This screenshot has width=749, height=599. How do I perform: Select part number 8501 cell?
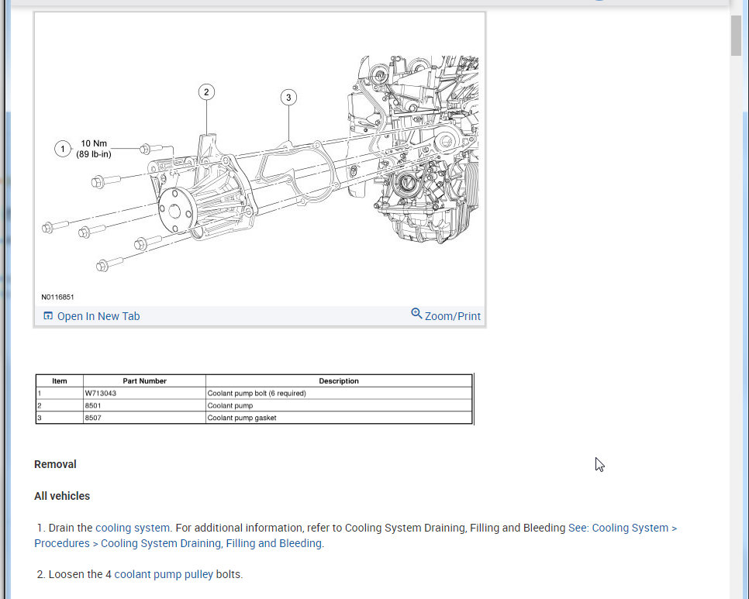click(x=144, y=406)
